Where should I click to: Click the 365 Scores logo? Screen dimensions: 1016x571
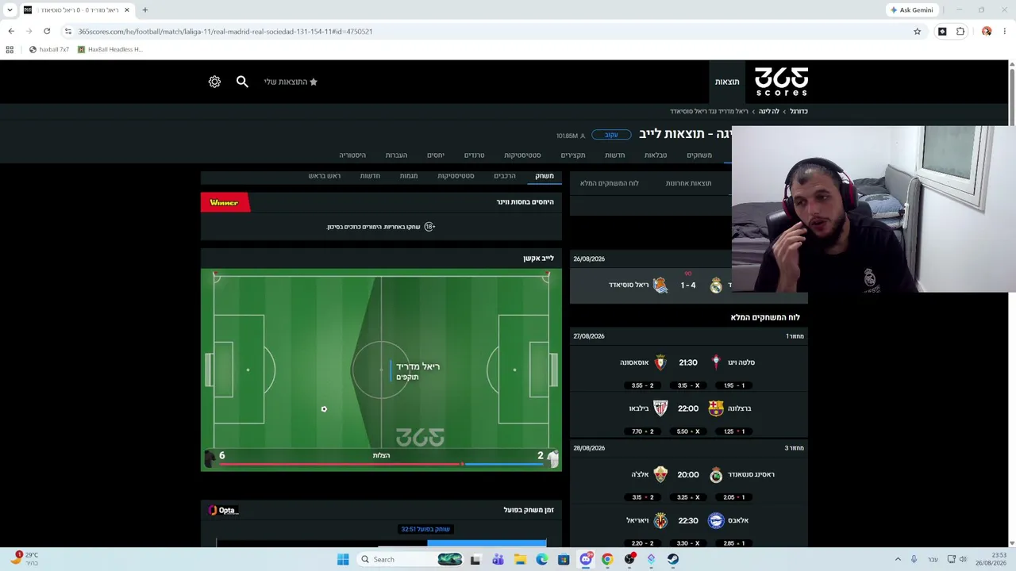click(x=781, y=82)
